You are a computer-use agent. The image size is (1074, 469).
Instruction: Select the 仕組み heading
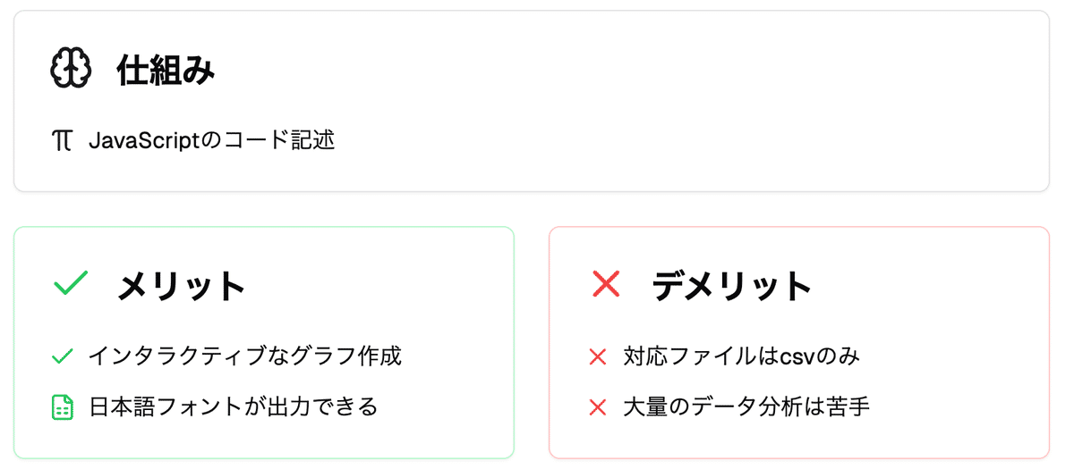[166, 70]
